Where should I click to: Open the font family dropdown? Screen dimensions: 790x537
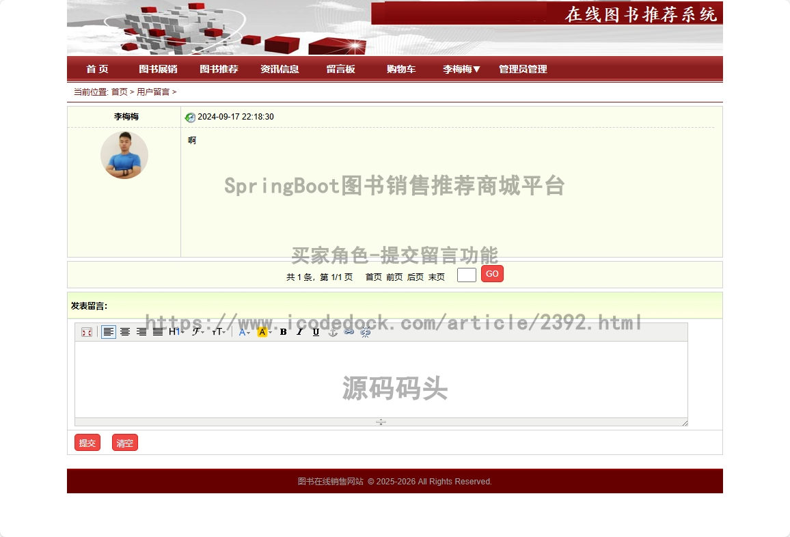pos(197,332)
